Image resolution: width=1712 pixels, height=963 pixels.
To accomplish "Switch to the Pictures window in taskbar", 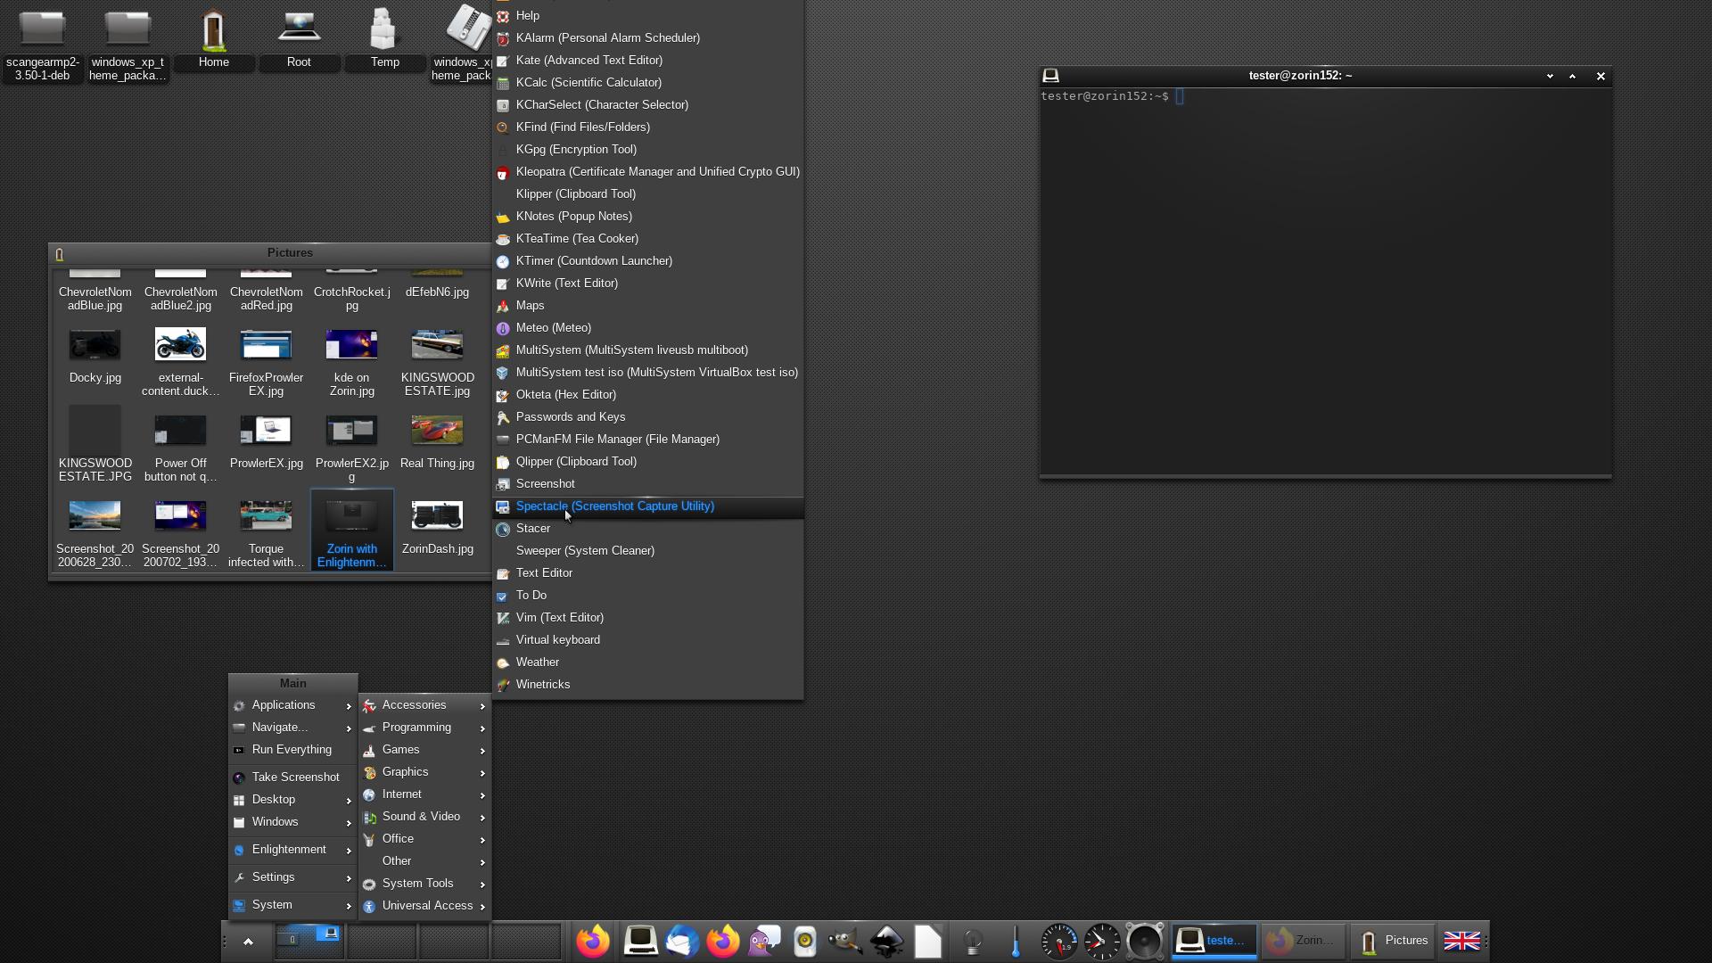I will coord(1392,942).
